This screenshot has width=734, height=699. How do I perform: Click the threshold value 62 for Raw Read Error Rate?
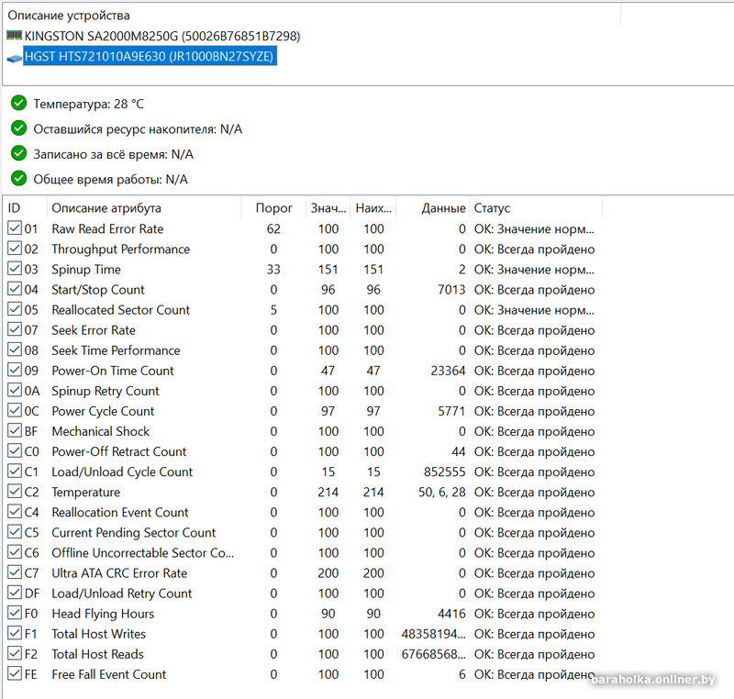(x=273, y=228)
